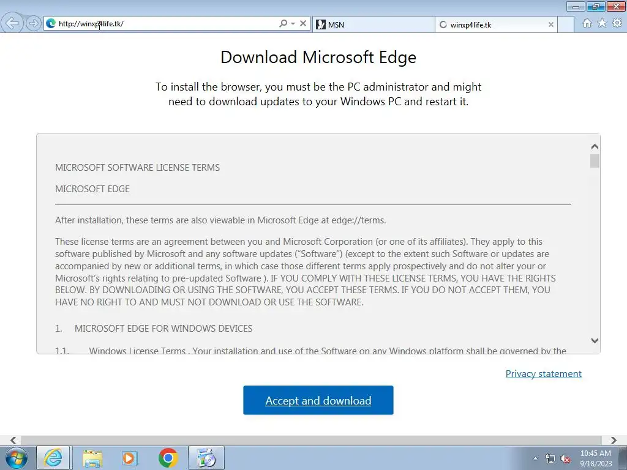Click the 'Download Microsoft Edge' heading
Image resolution: width=627 pixels, height=470 pixels.
pyautogui.click(x=318, y=57)
